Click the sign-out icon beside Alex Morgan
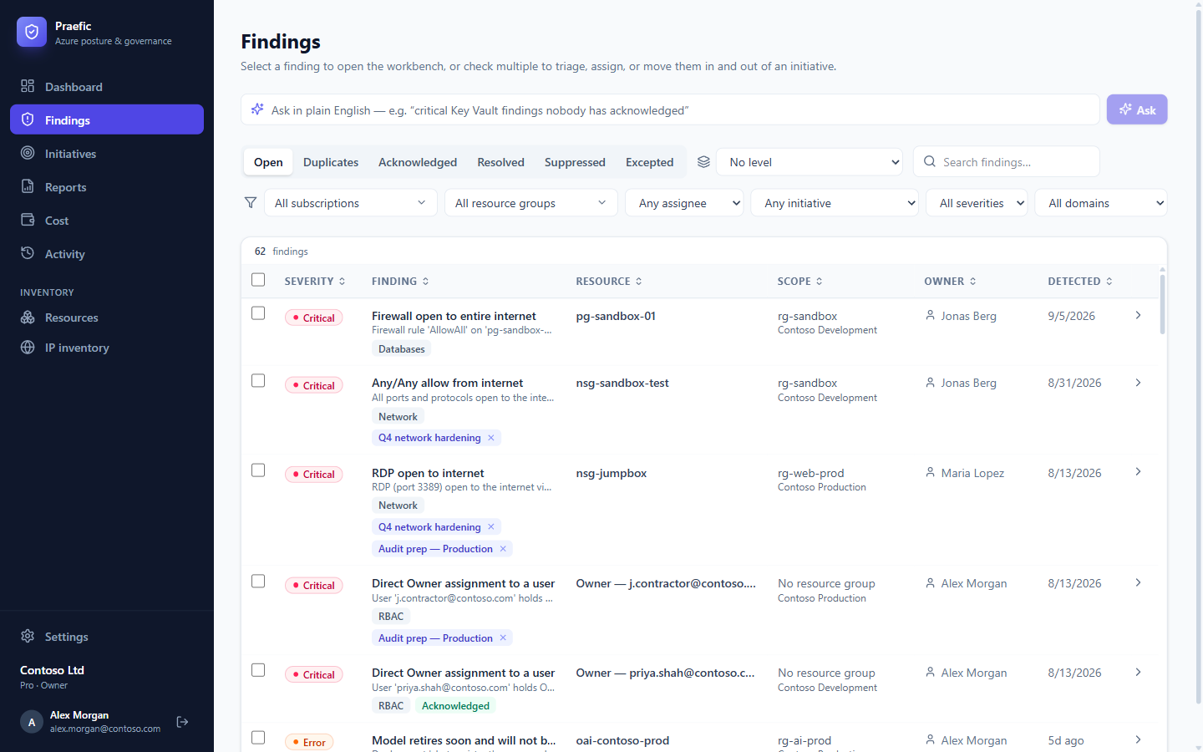The width and height of the screenshot is (1203, 752). click(x=182, y=722)
